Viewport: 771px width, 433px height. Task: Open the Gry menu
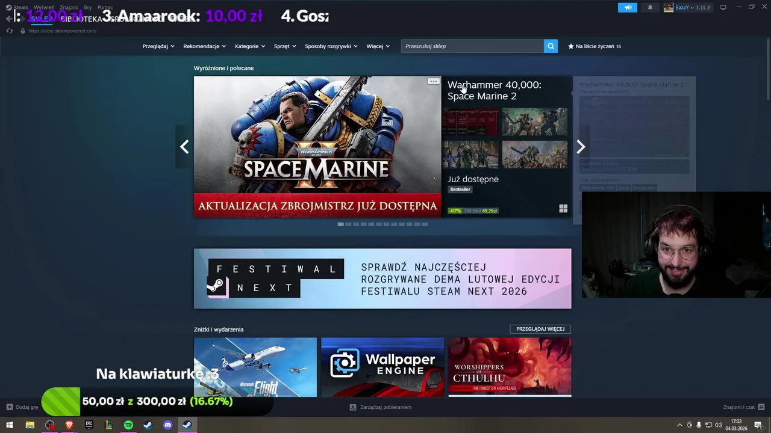pyautogui.click(x=88, y=7)
